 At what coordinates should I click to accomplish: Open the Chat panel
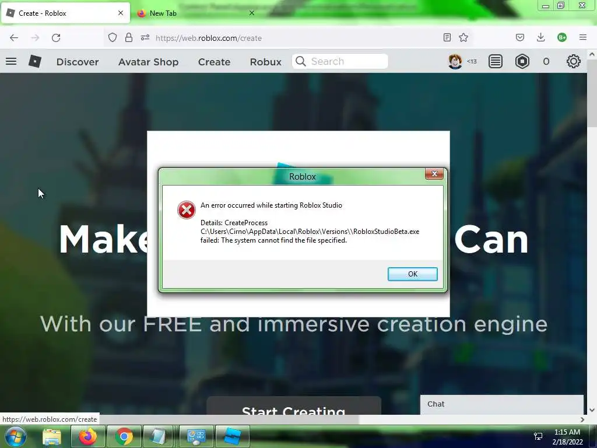[x=502, y=404]
